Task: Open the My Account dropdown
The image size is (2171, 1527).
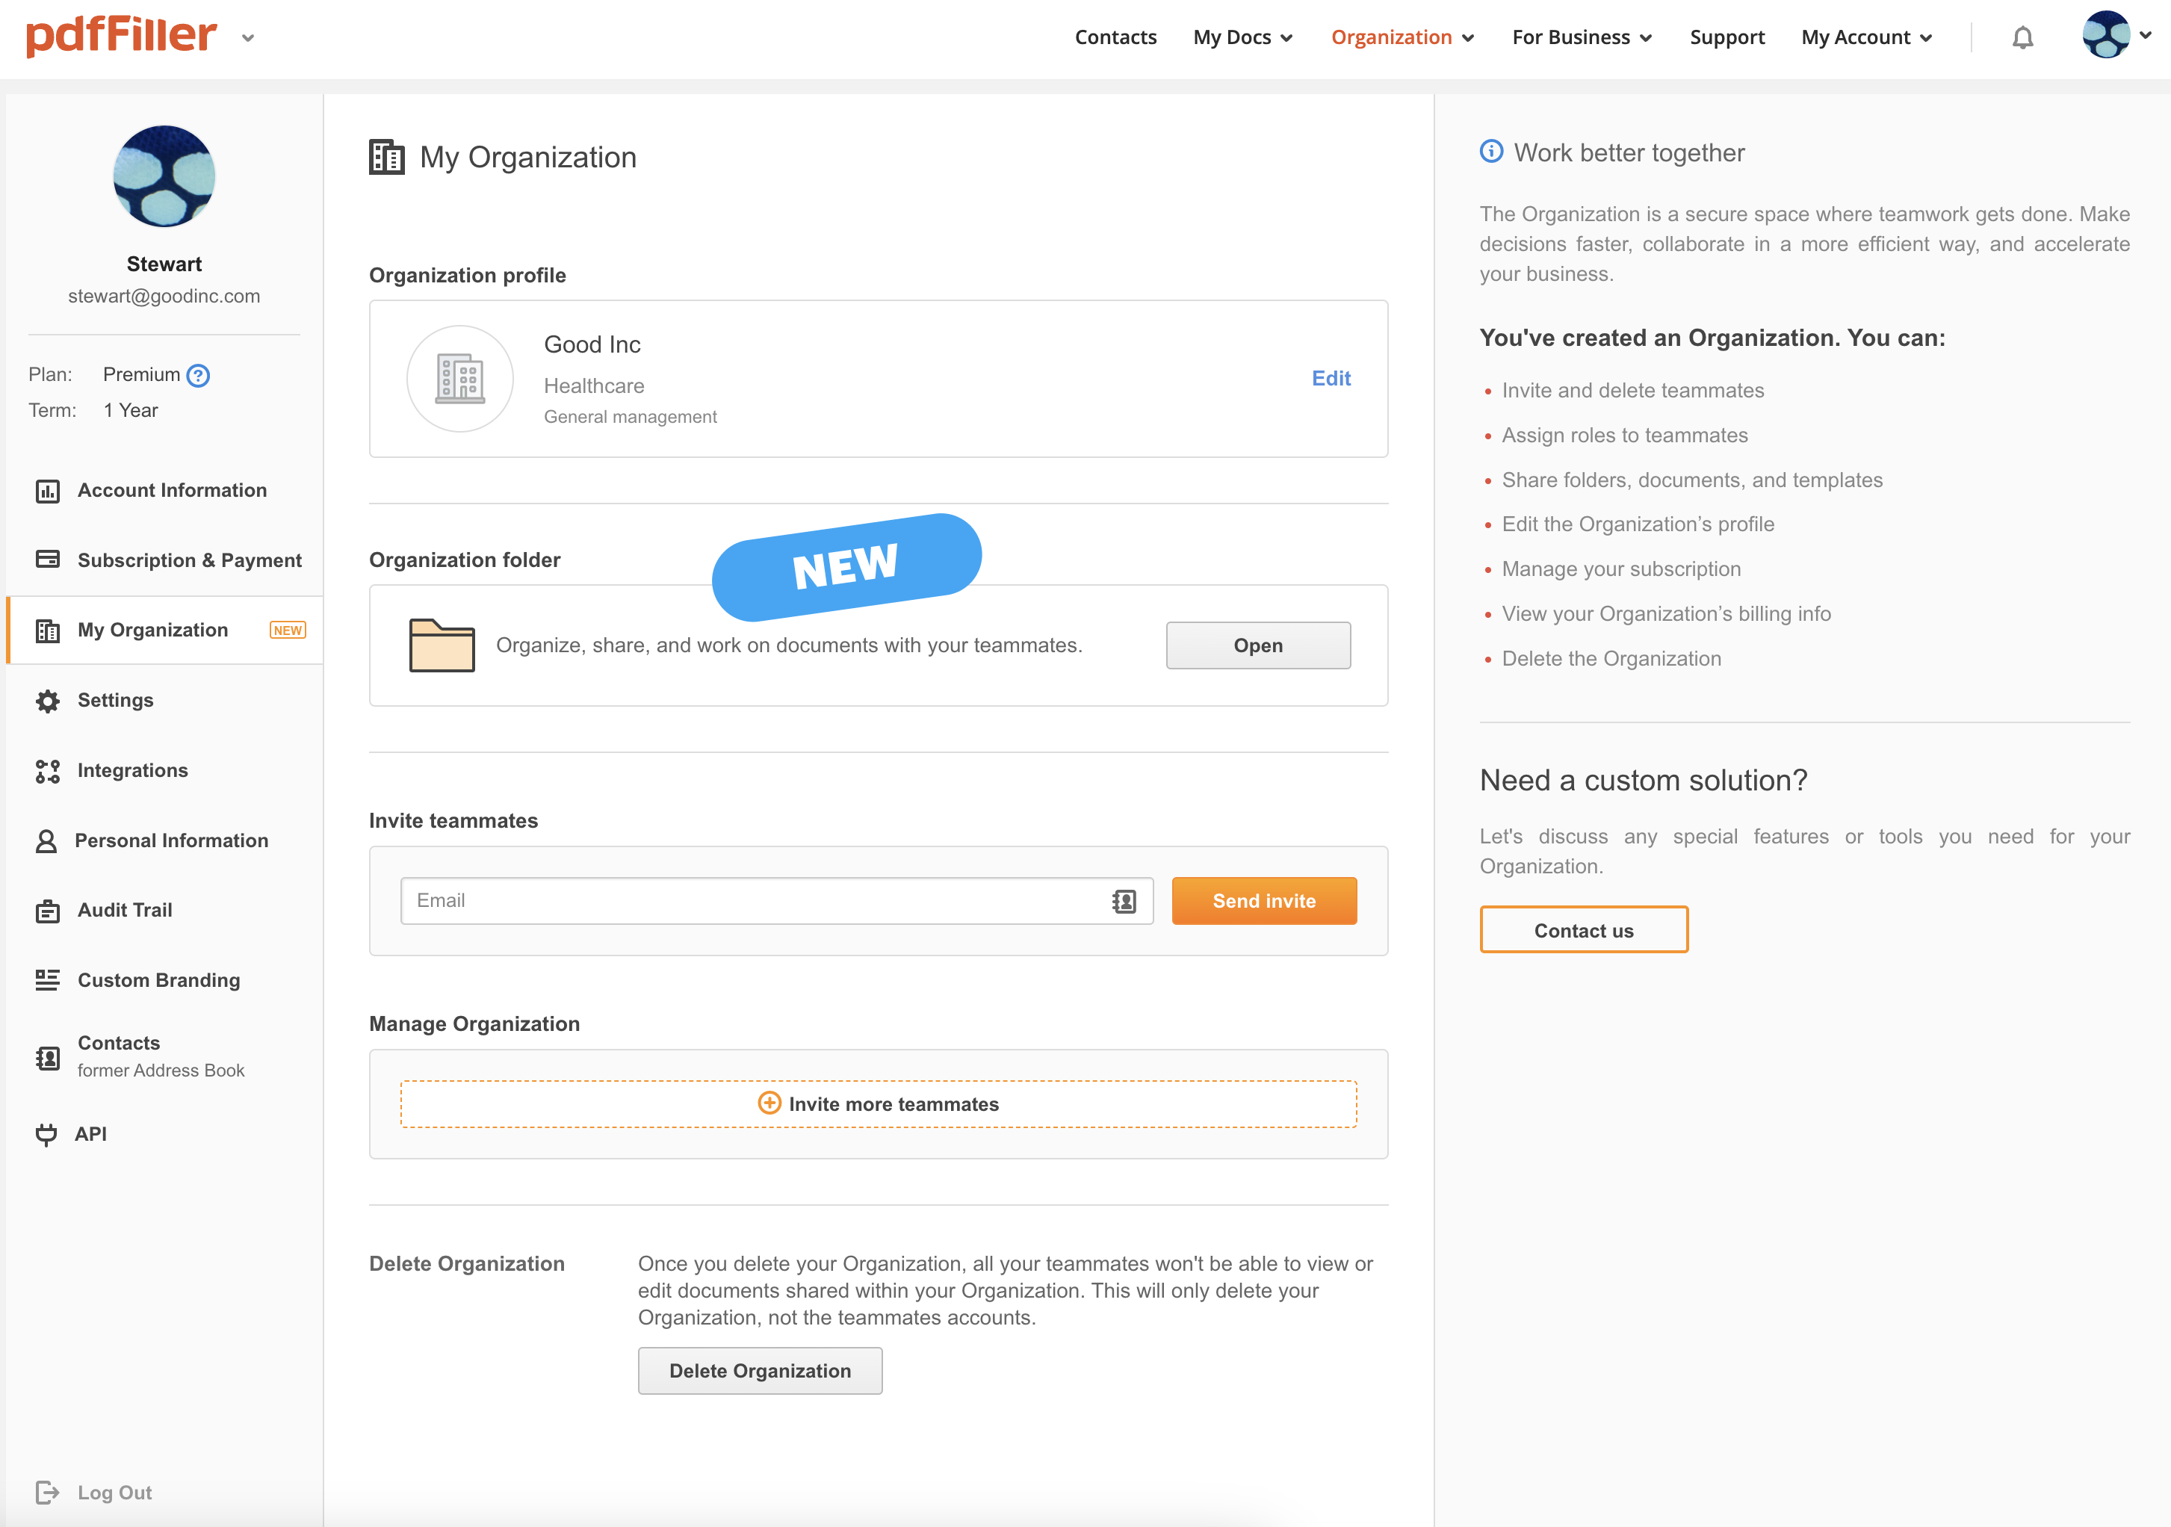Action: point(1865,38)
